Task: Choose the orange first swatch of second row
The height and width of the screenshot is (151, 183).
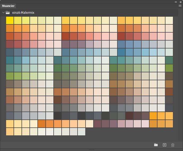Action: coord(10,28)
